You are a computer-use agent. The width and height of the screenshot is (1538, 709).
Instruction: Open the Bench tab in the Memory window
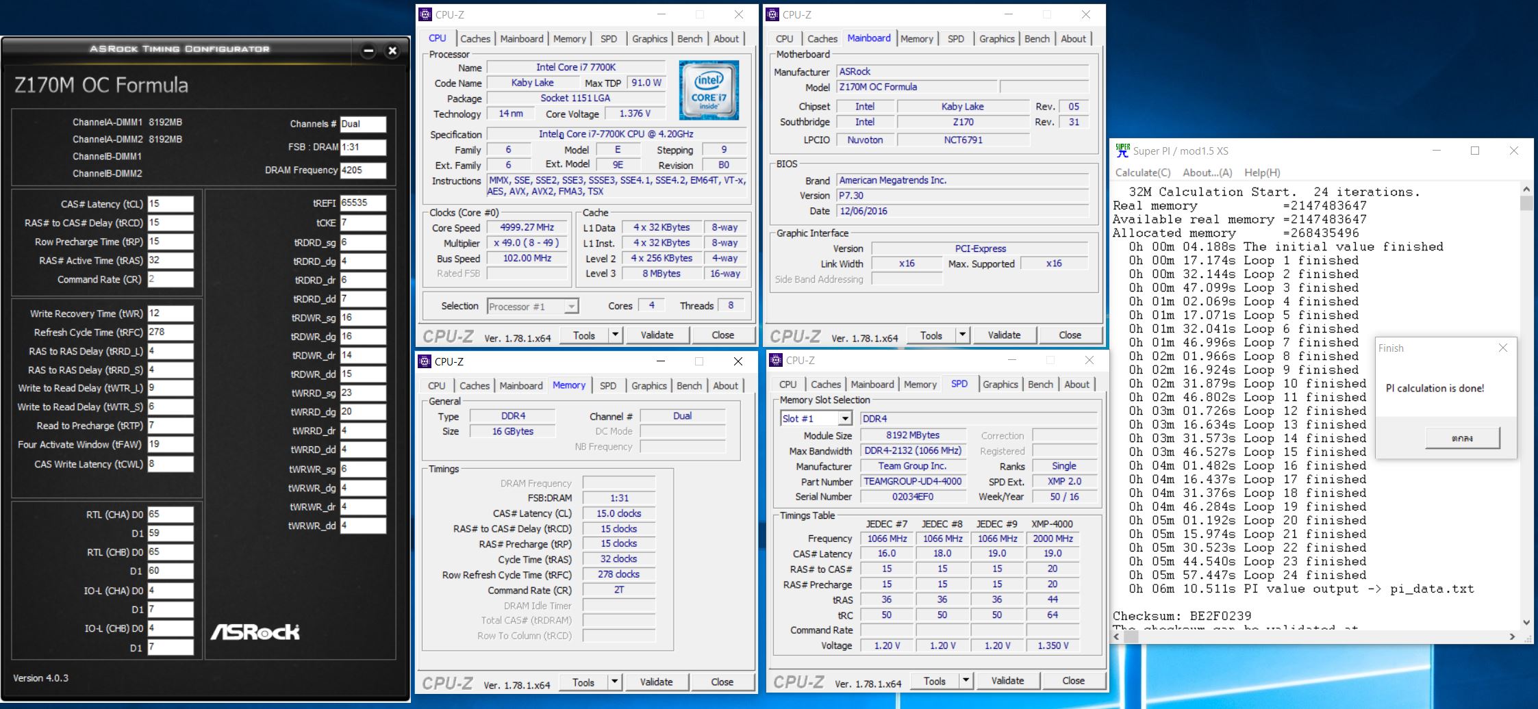click(689, 385)
